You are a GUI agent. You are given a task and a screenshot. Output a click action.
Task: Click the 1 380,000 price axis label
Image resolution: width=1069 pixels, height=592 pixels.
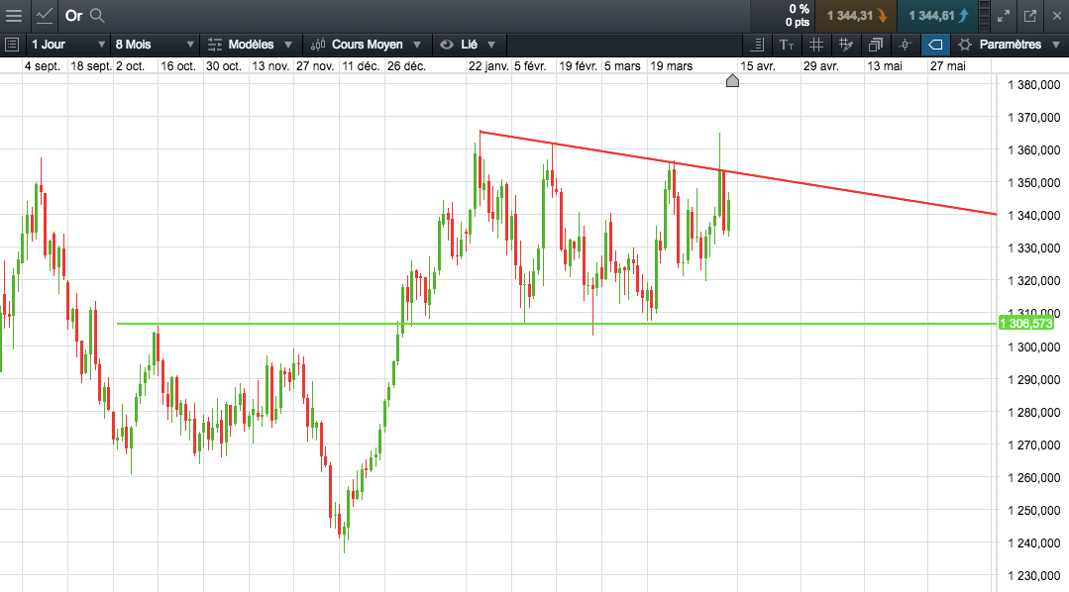1033,84
